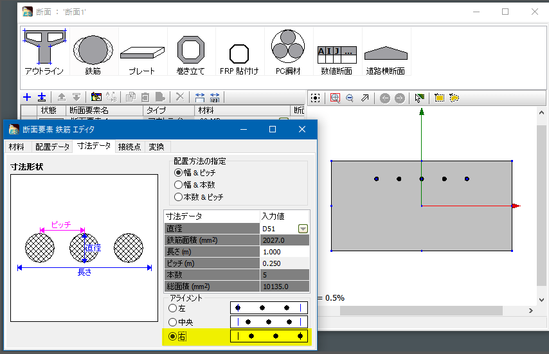Pick the プレート plate element icon
The image size is (549, 354).
(x=142, y=52)
